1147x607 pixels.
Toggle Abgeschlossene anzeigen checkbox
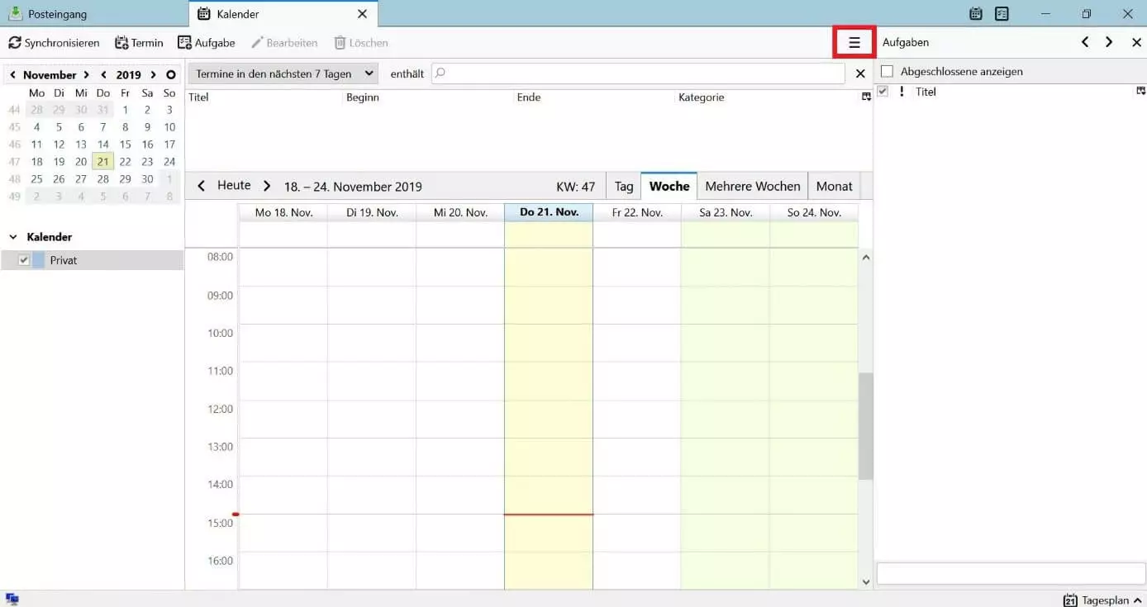coord(888,72)
